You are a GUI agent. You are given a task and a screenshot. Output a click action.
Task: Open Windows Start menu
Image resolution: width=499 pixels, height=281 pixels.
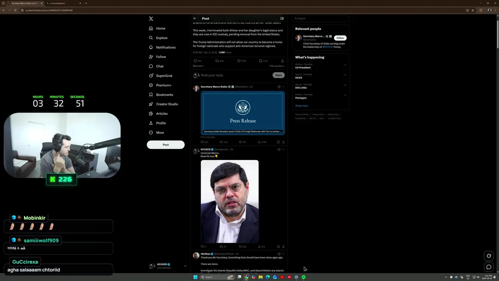(x=195, y=277)
